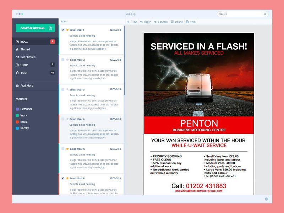Image resolution: width=284 pixels, height=213 pixels.
Task: Star Email User 3 message
Action: (67, 89)
